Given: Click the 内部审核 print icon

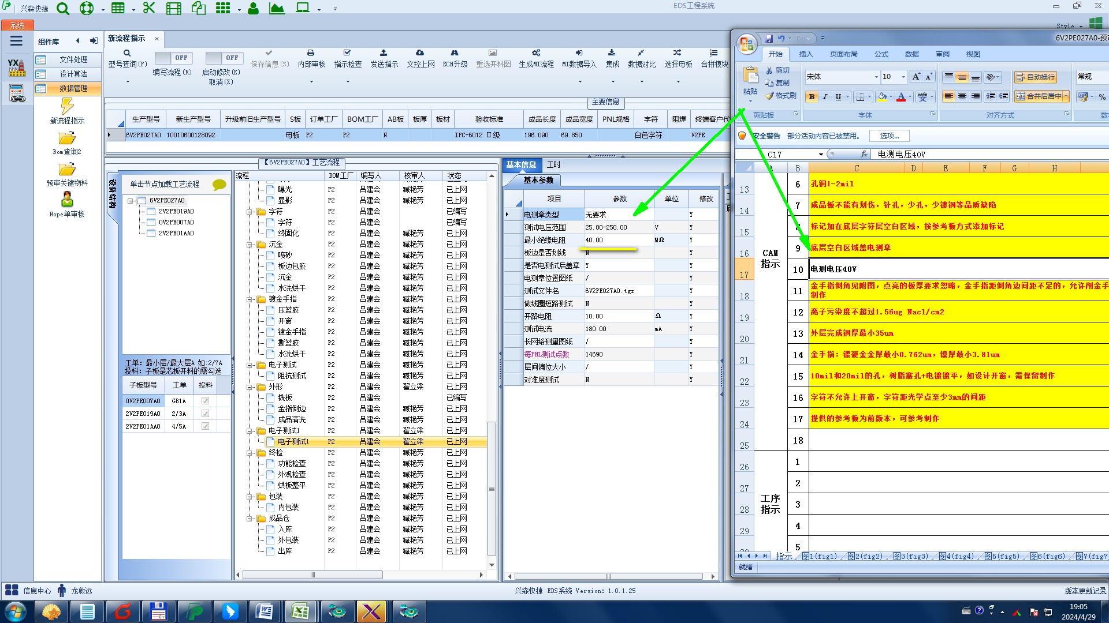Looking at the screenshot, I should (311, 53).
